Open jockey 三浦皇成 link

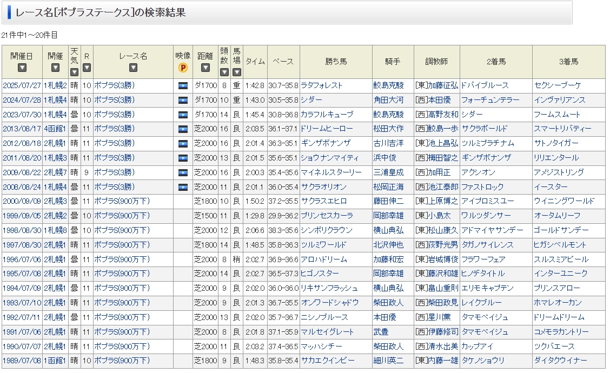coord(389,172)
